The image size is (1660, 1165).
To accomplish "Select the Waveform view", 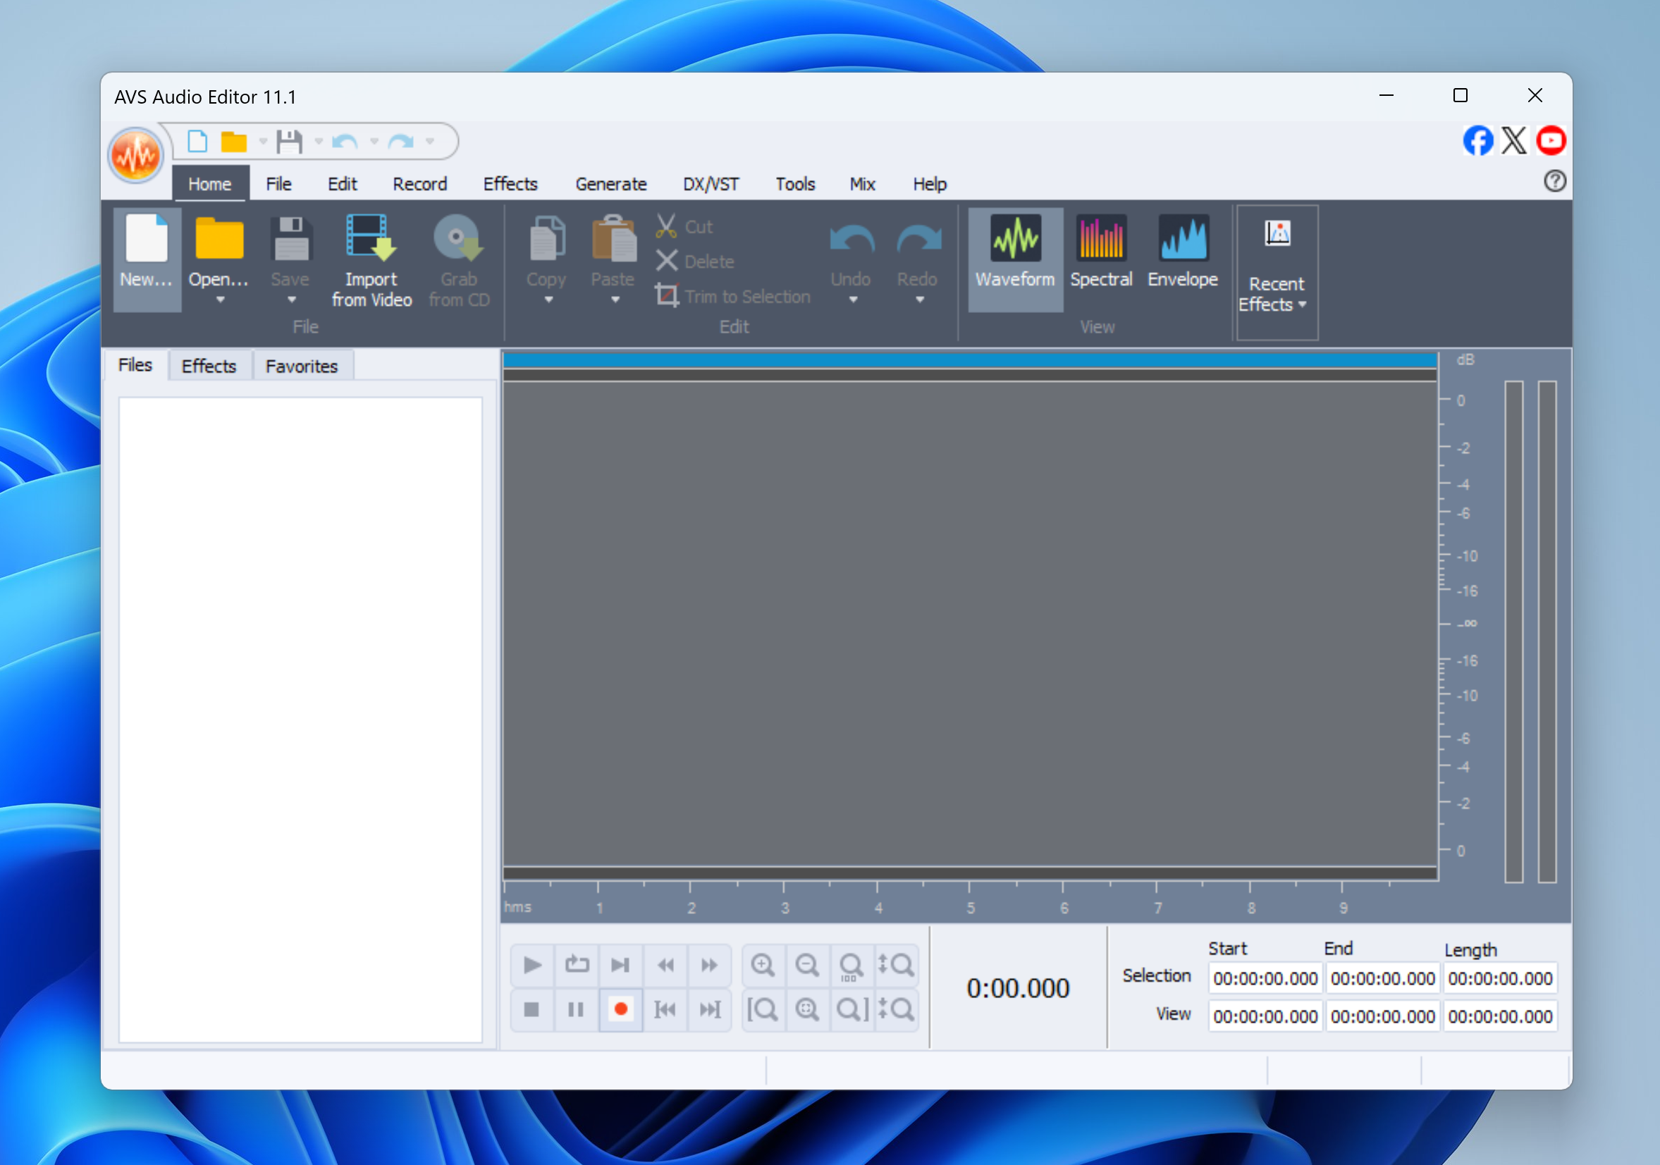I will tap(1015, 259).
